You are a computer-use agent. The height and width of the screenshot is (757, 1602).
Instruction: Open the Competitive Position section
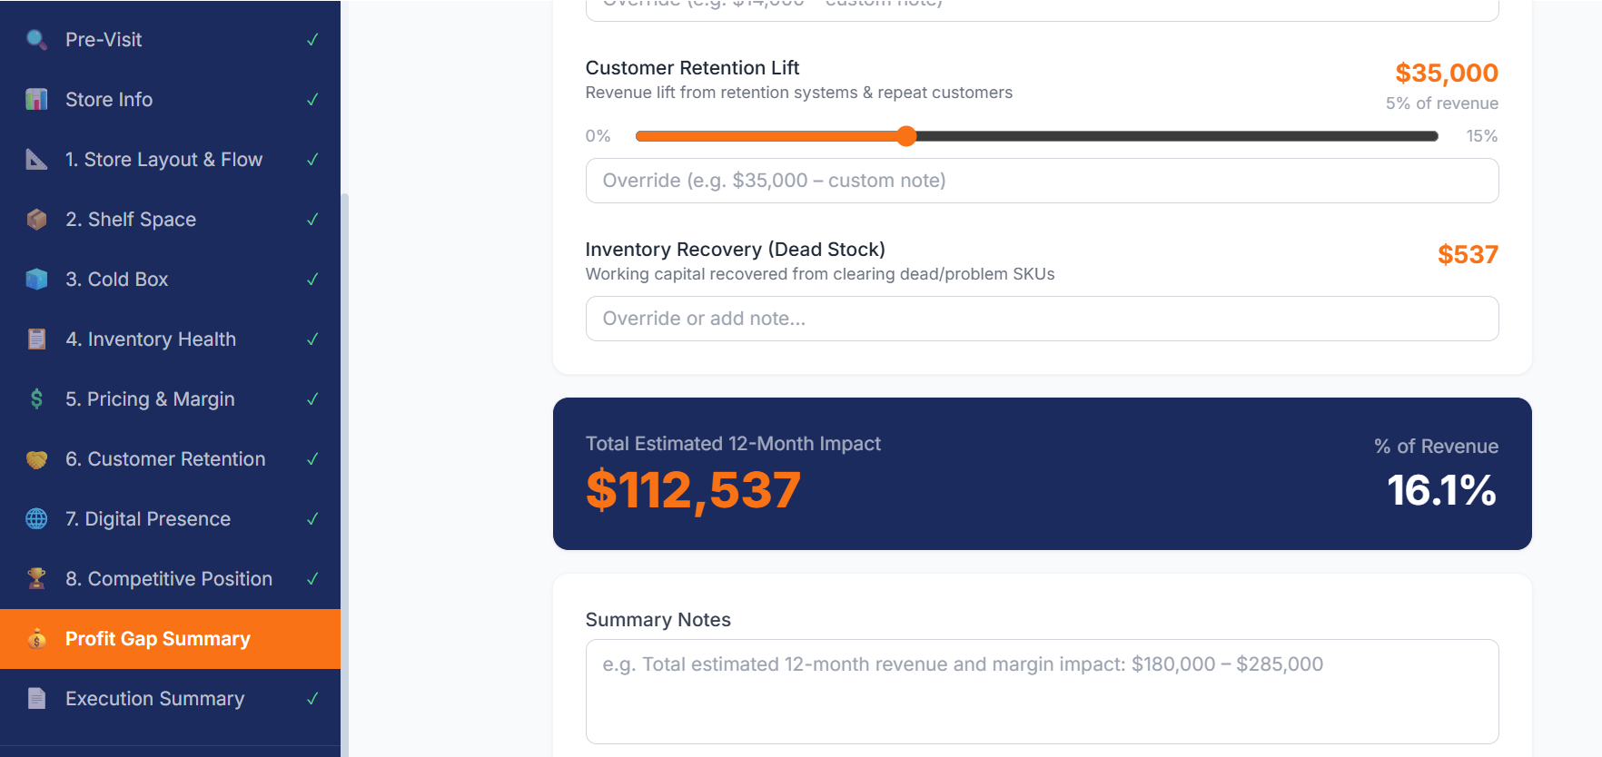[x=169, y=579]
